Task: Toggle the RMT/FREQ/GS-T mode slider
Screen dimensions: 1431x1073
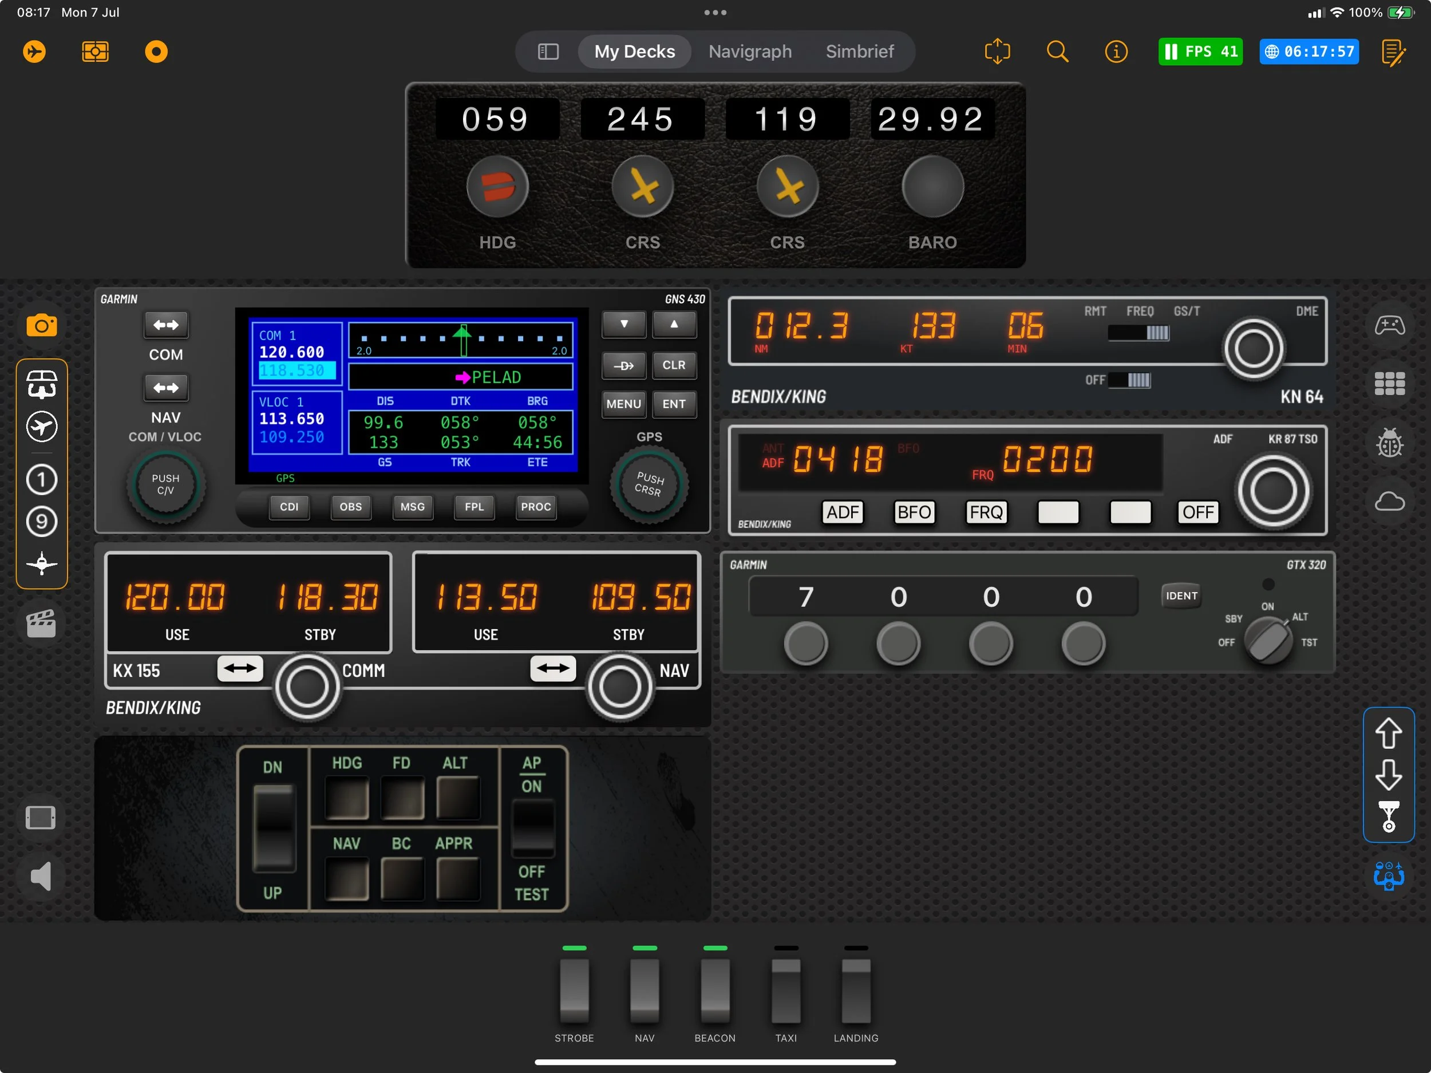Action: pos(1138,333)
